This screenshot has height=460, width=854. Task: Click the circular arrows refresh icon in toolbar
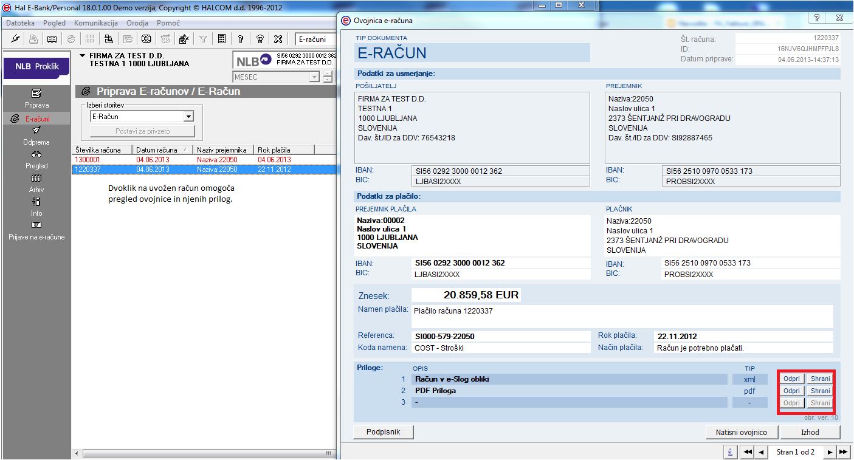point(71,39)
